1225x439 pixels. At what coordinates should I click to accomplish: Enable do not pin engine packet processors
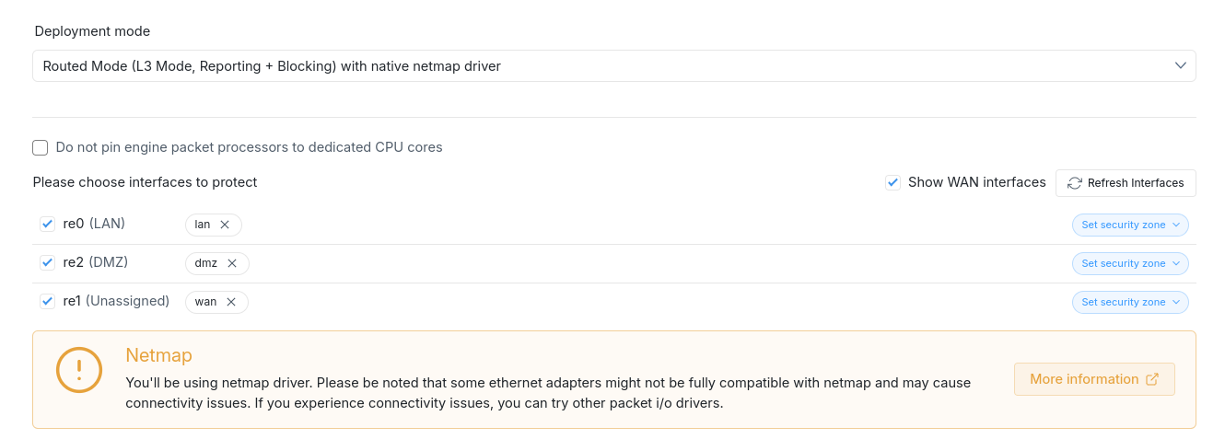[x=41, y=147]
